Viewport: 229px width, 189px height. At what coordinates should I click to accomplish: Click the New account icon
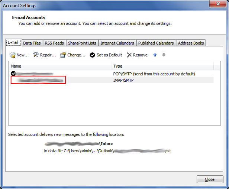(13, 55)
